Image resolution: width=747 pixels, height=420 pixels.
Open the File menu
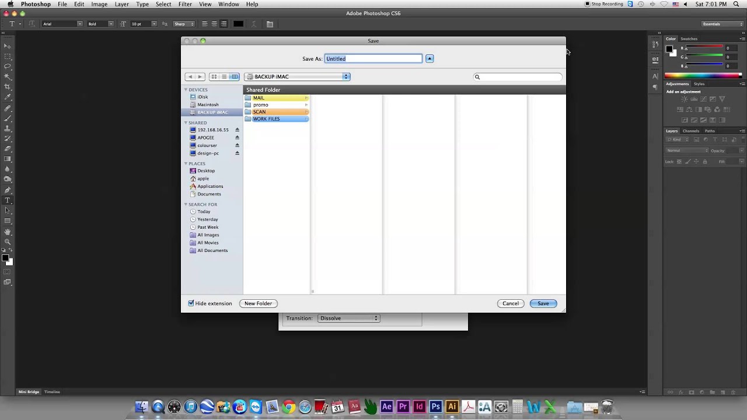click(62, 4)
